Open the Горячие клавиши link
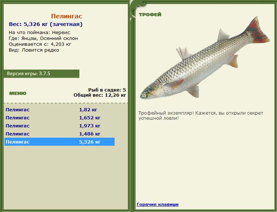 point(158,204)
